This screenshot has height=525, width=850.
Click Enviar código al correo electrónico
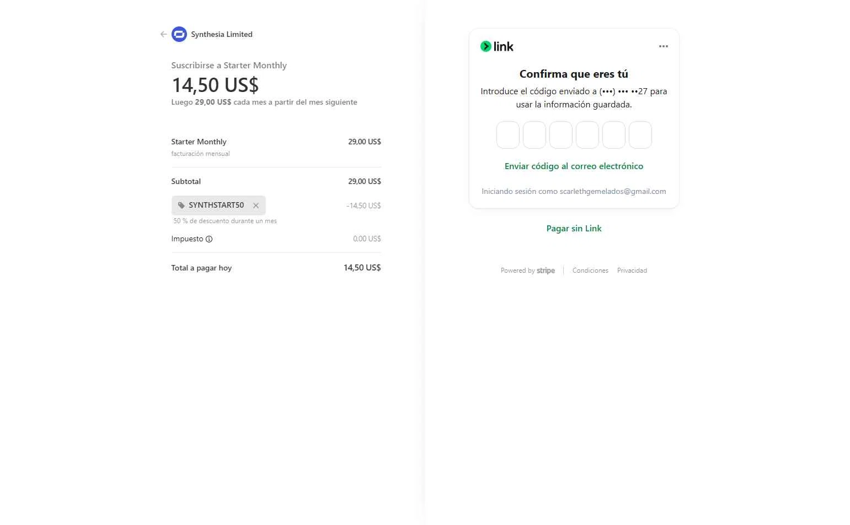tap(574, 166)
